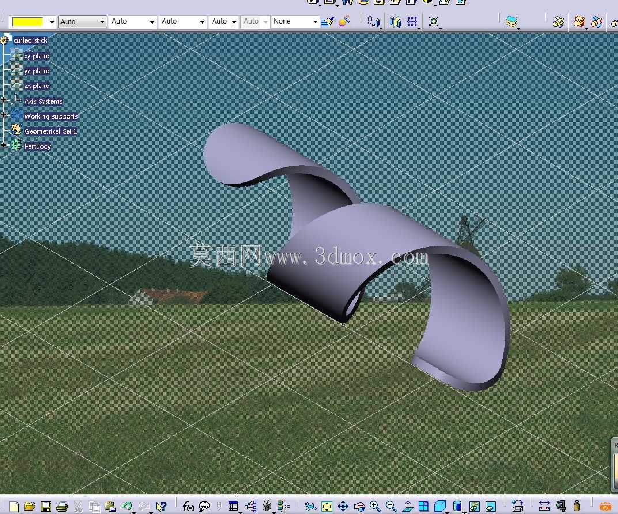The height and width of the screenshot is (514, 618).
Task: Click the Print icon
Action: pyautogui.click(x=62, y=506)
